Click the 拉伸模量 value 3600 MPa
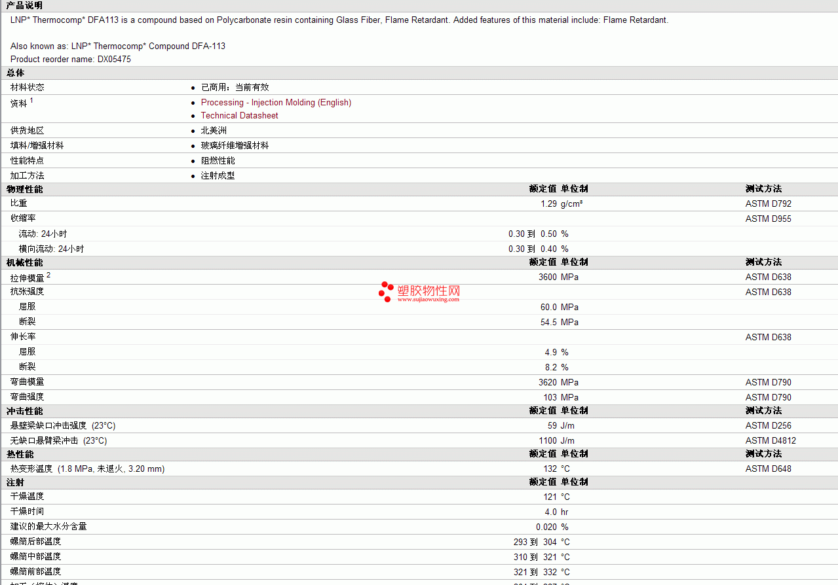The image size is (838, 585). click(x=558, y=277)
